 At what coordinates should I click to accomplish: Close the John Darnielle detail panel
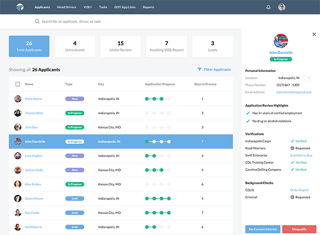tap(314, 34)
